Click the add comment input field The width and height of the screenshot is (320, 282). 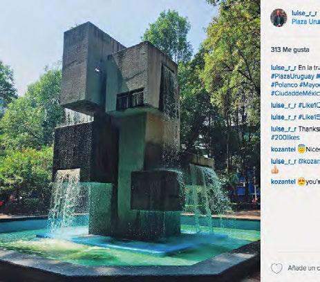[303, 268]
